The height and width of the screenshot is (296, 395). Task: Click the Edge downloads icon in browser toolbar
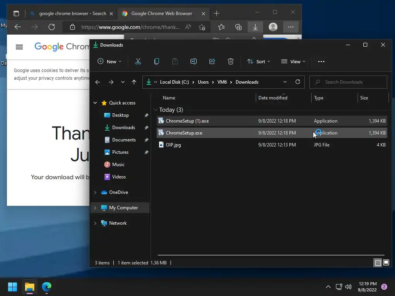pyautogui.click(x=255, y=27)
